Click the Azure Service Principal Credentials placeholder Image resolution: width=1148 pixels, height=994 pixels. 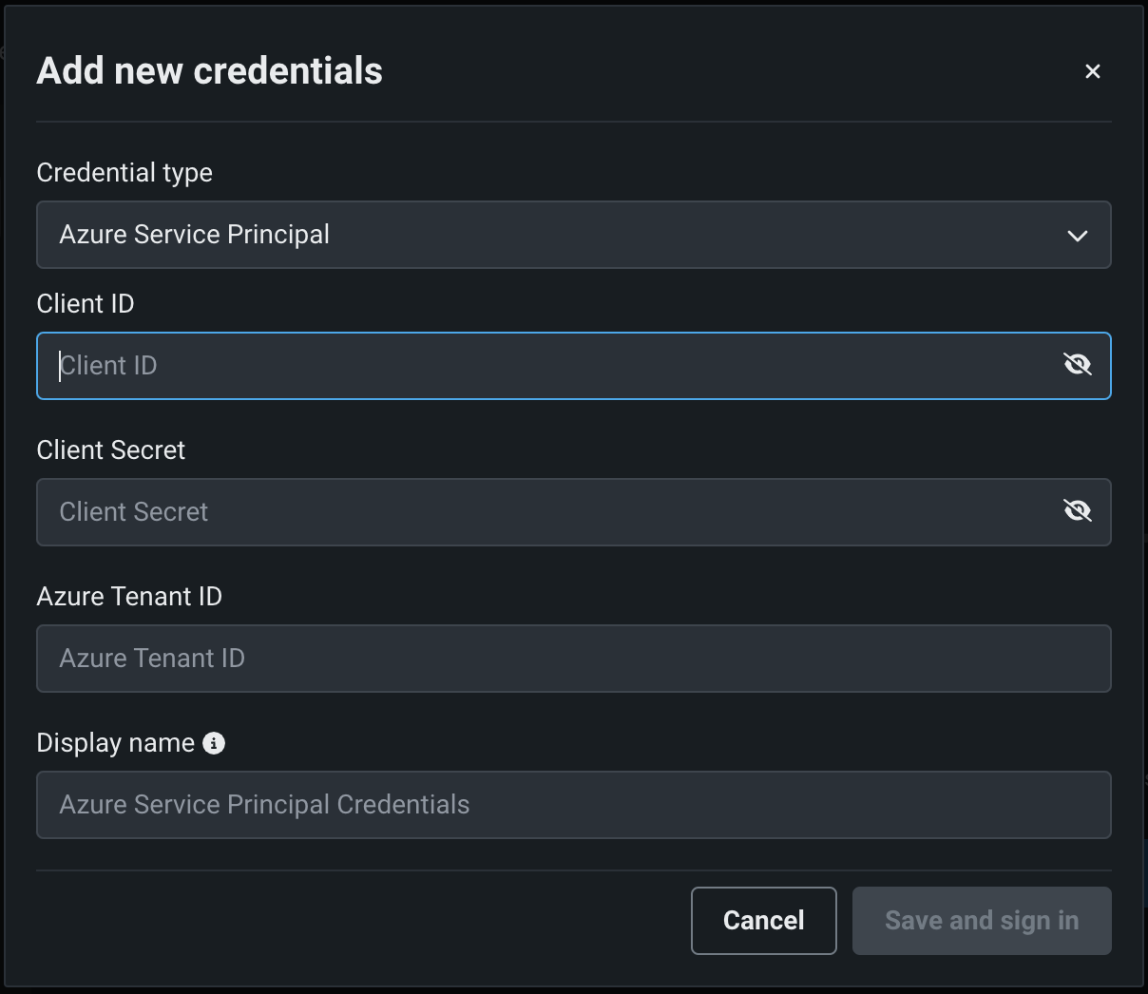click(264, 805)
